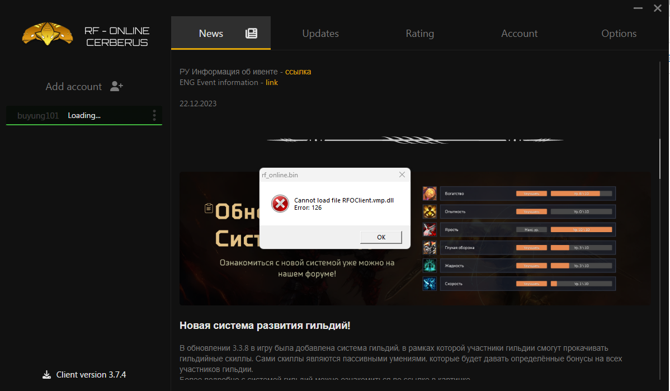Click the date 22.12.2023

198,103
